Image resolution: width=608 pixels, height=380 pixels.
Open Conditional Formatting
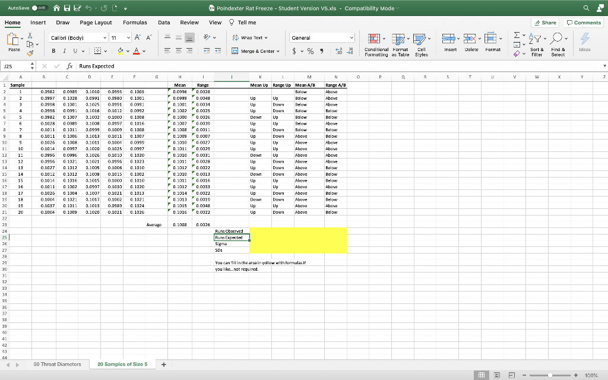[x=376, y=45]
